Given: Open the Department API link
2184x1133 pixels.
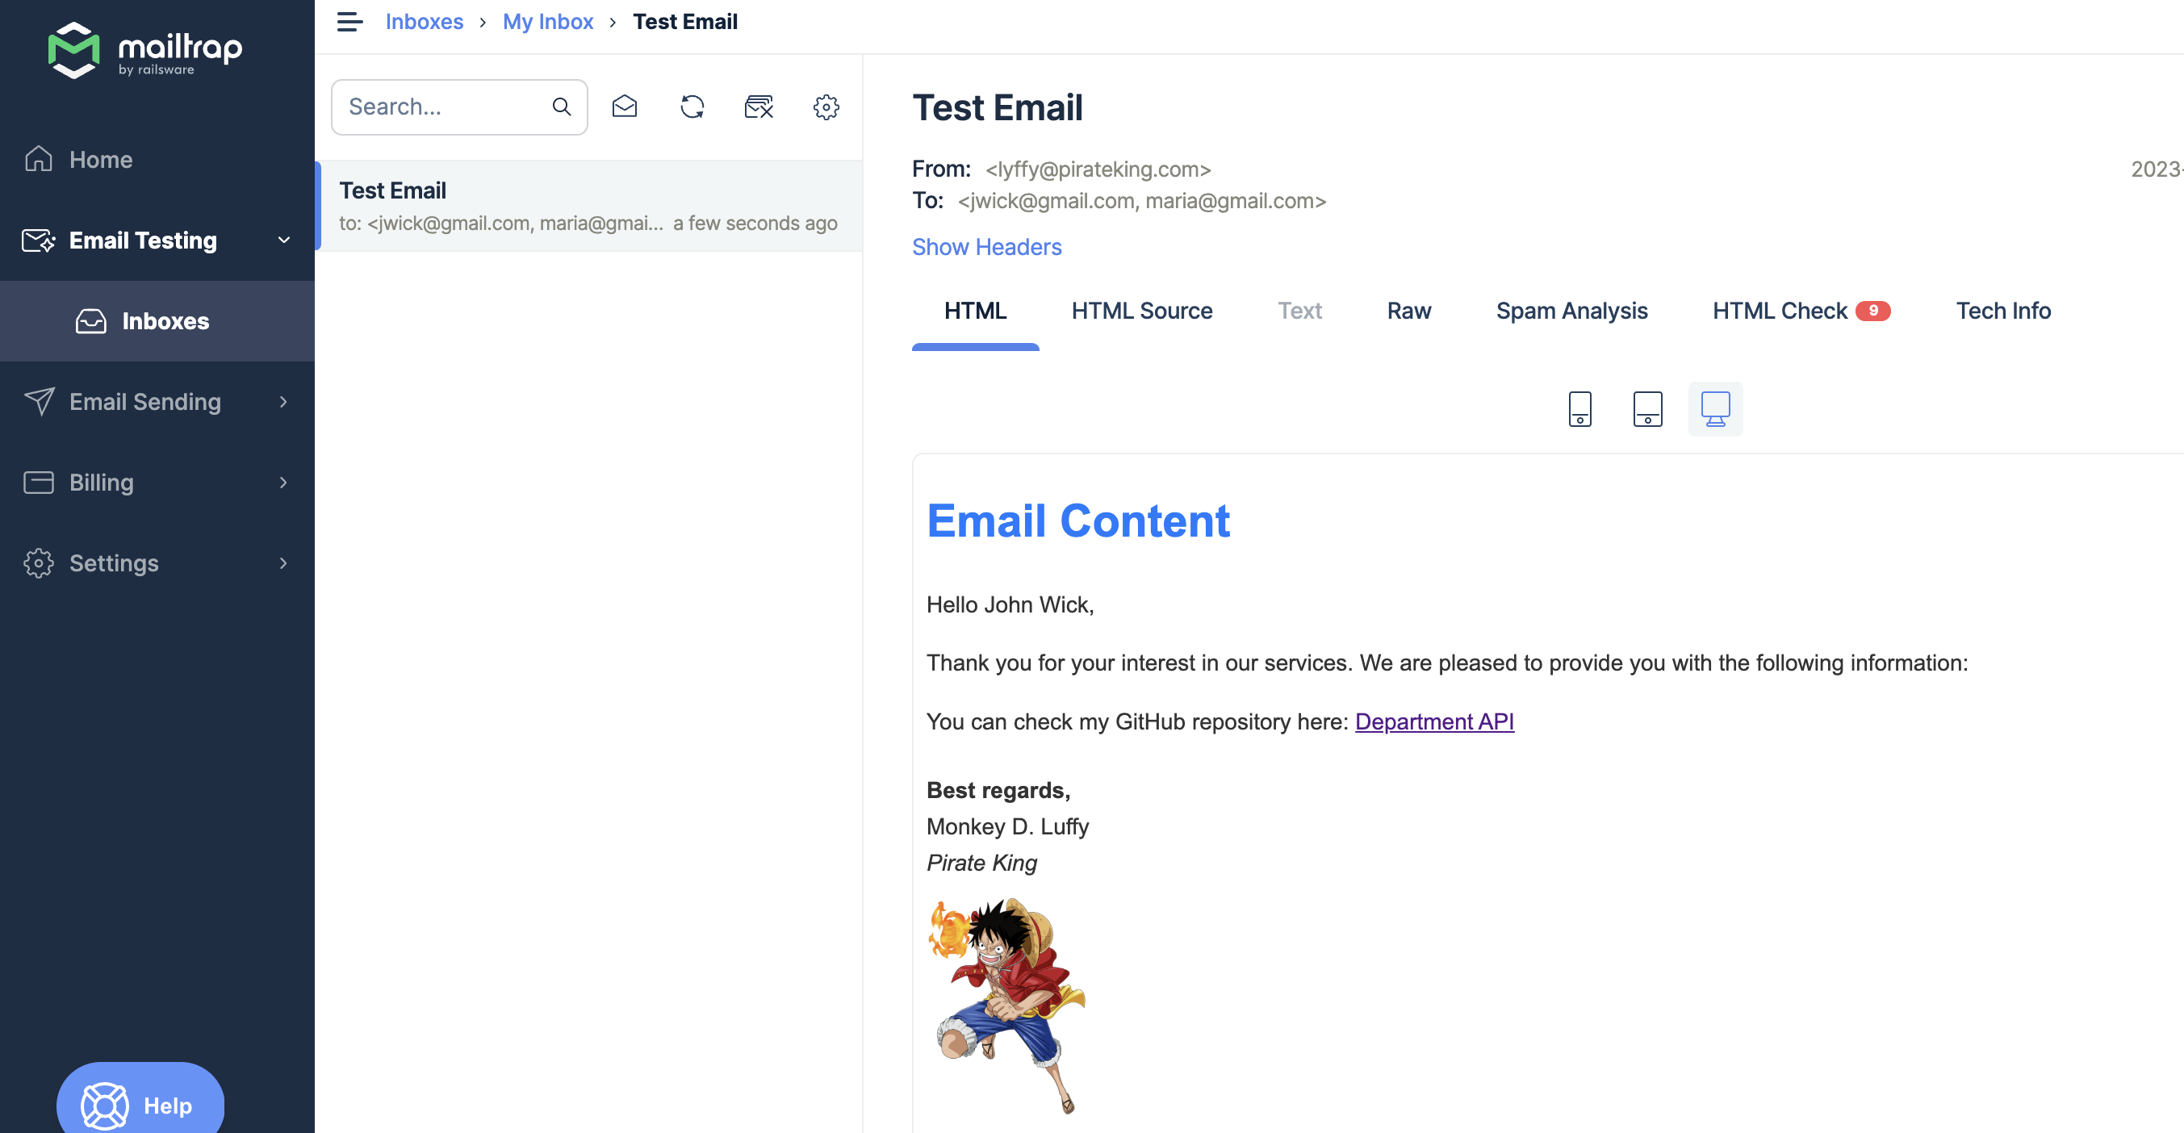Looking at the screenshot, I should click(1433, 721).
